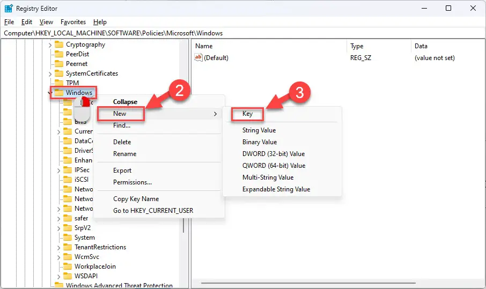The height and width of the screenshot is (289, 486).
Task: Expand the WcmSvc key
Action: (x=58, y=257)
